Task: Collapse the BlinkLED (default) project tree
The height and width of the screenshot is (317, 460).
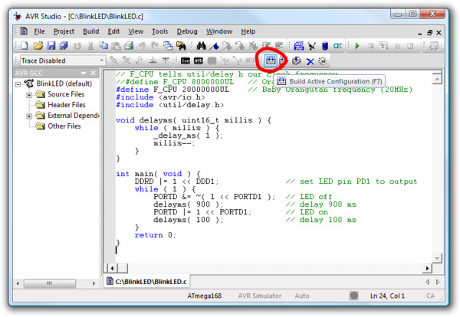Action: coord(18,84)
